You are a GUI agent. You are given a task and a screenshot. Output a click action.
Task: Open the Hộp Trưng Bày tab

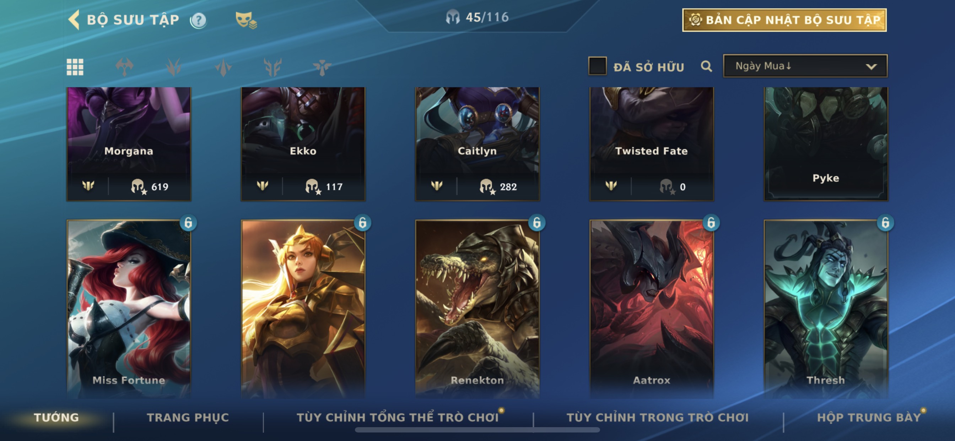coord(869,417)
